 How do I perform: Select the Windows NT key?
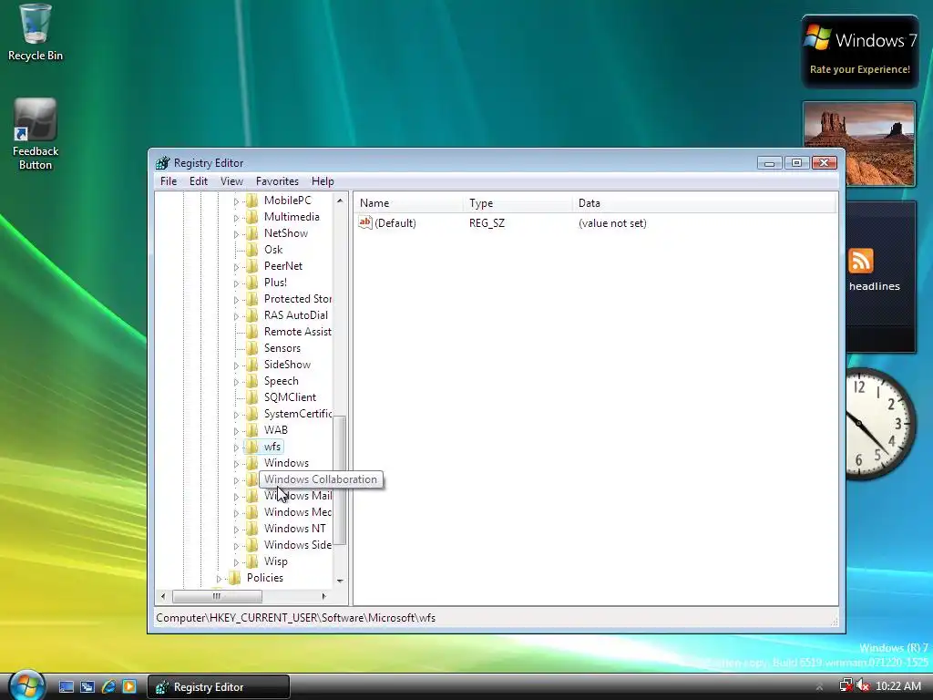295,528
